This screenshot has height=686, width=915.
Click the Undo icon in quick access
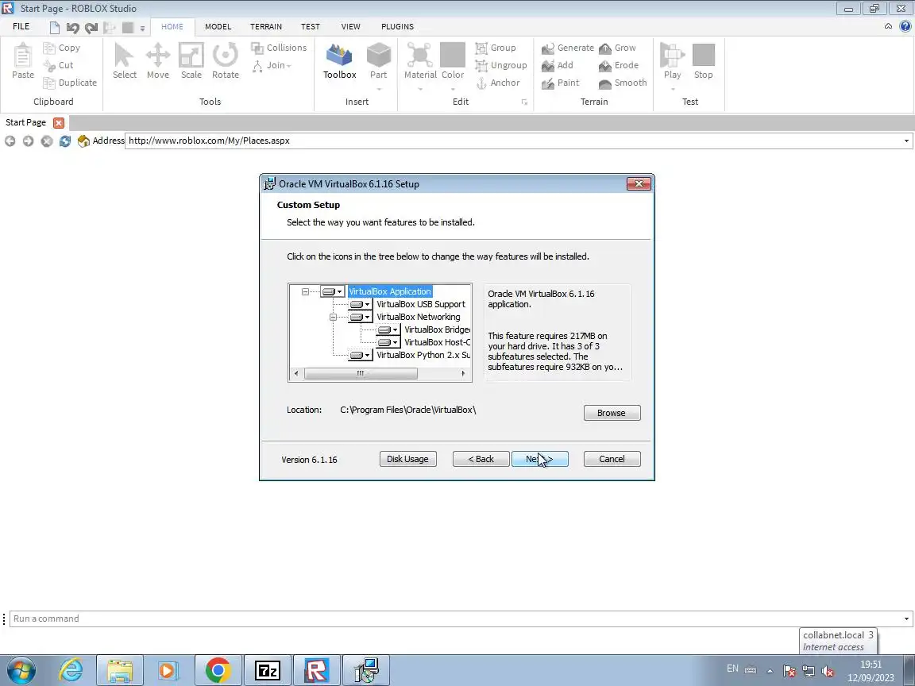pyautogui.click(x=72, y=28)
